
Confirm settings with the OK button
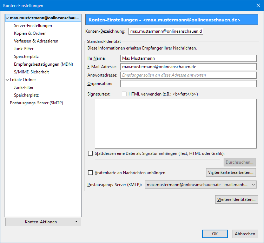(215, 234)
